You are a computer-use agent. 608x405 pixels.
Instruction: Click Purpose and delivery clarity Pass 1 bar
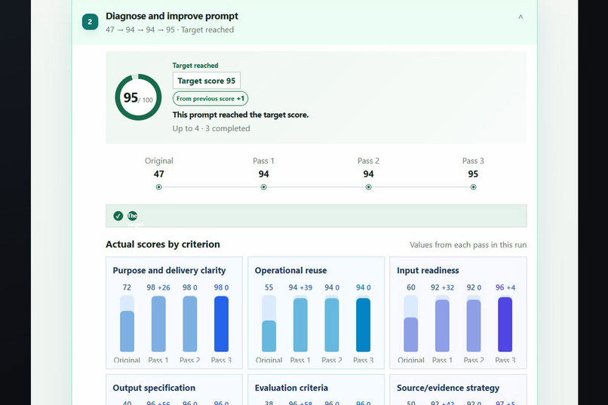(x=158, y=324)
